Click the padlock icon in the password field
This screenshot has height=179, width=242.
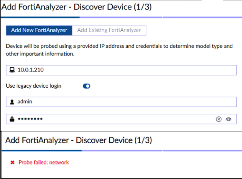12,119
